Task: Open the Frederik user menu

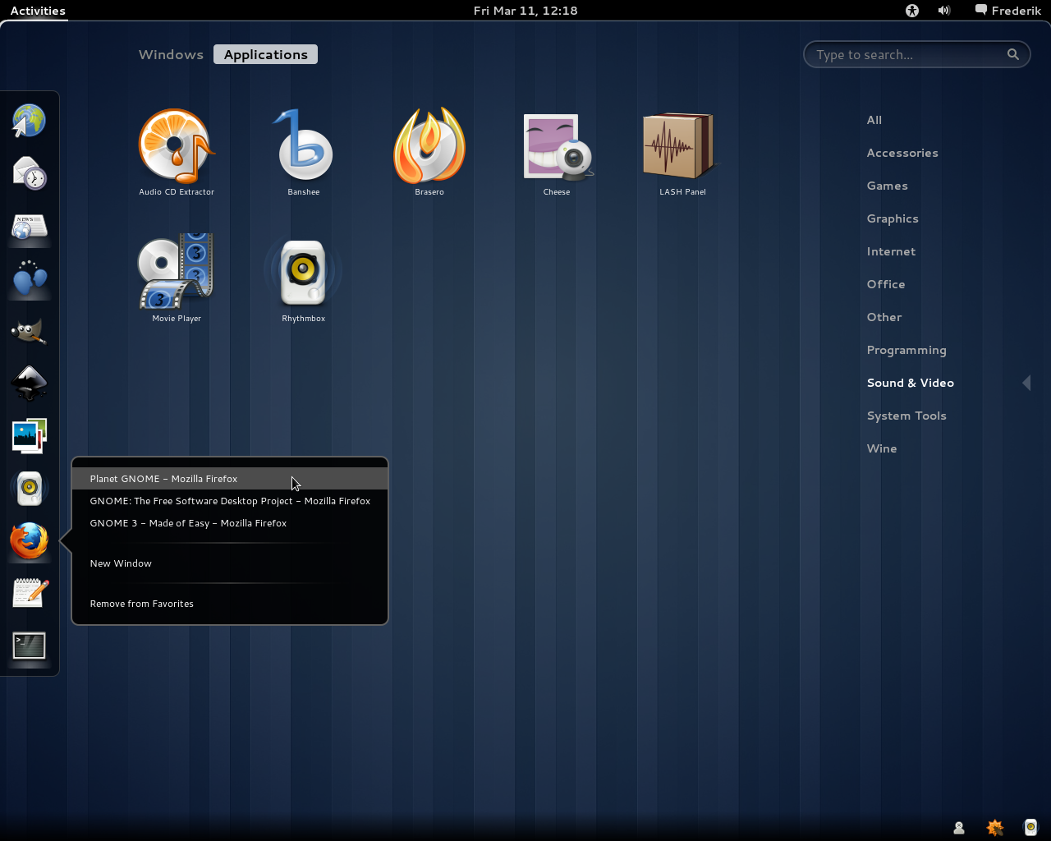Action: click(x=1008, y=11)
